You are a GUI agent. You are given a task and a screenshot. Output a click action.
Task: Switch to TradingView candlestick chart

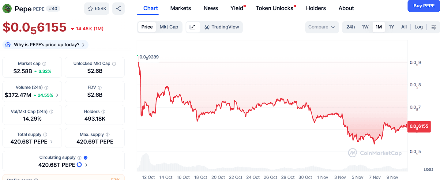click(222, 27)
